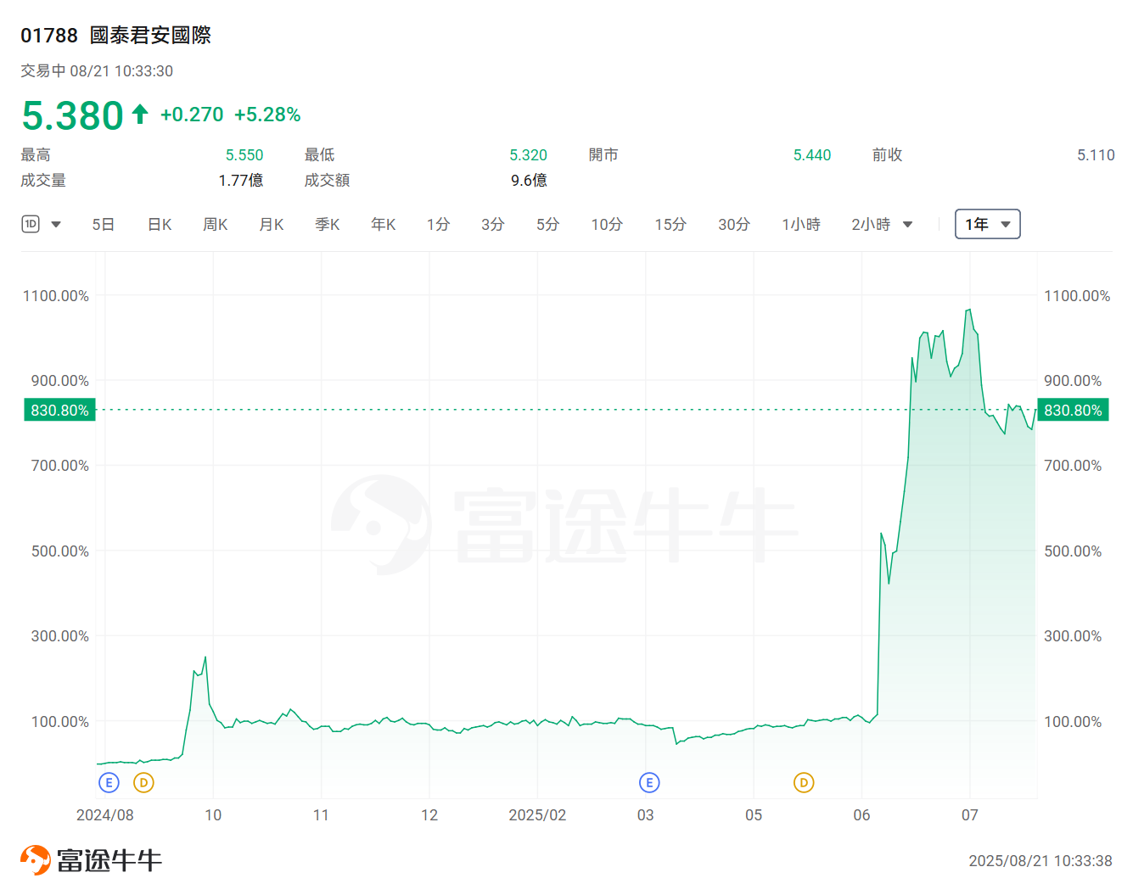Switch to the 5日 five-day view
This screenshot has width=1133, height=895.
coord(103,224)
